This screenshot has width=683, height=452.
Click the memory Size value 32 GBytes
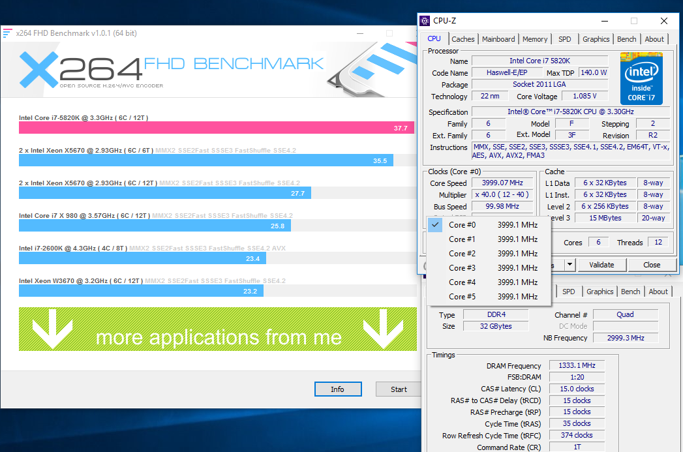496,326
